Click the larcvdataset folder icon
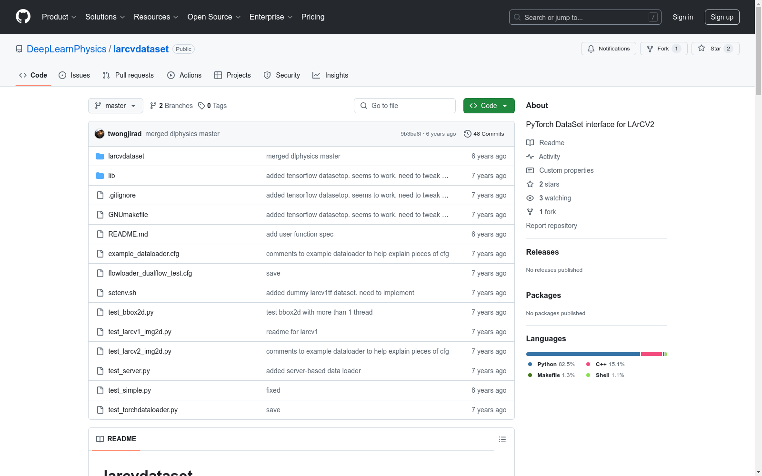This screenshot has width=762, height=476. (x=100, y=156)
